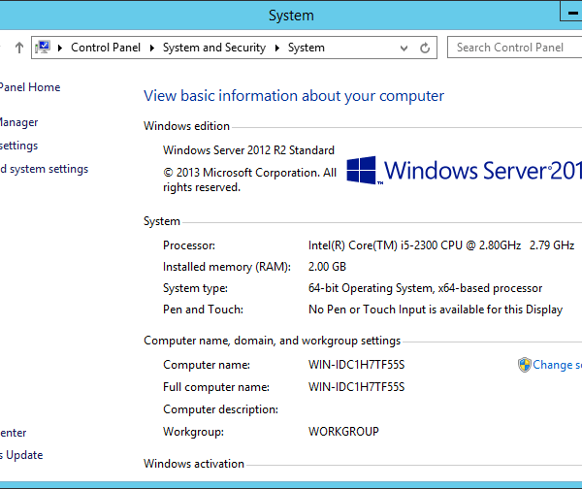Screen dimensions: 582x489
Task: Click the 'Windows edition' section heading
Action: click(186, 126)
